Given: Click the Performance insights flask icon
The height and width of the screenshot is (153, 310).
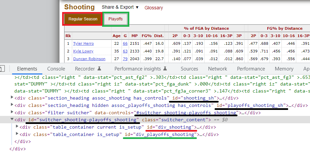Looking at the screenshot, I should point(165,68).
